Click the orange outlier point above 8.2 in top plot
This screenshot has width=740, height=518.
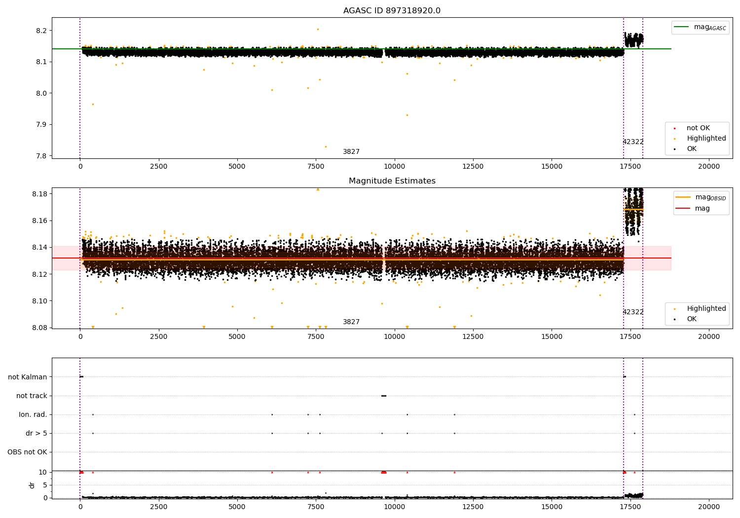[318, 29]
